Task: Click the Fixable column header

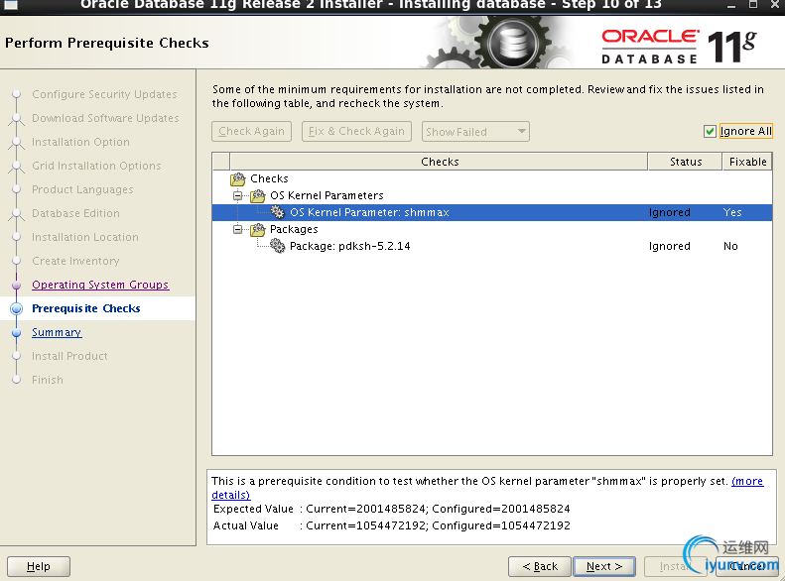Action: [747, 162]
